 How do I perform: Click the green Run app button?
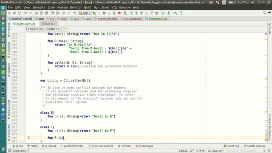[x=94, y=13]
